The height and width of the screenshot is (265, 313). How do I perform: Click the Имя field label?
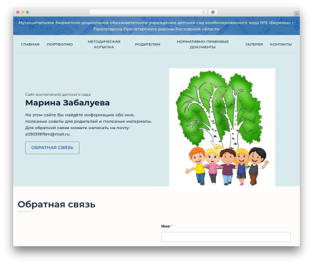[x=165, y=226]
